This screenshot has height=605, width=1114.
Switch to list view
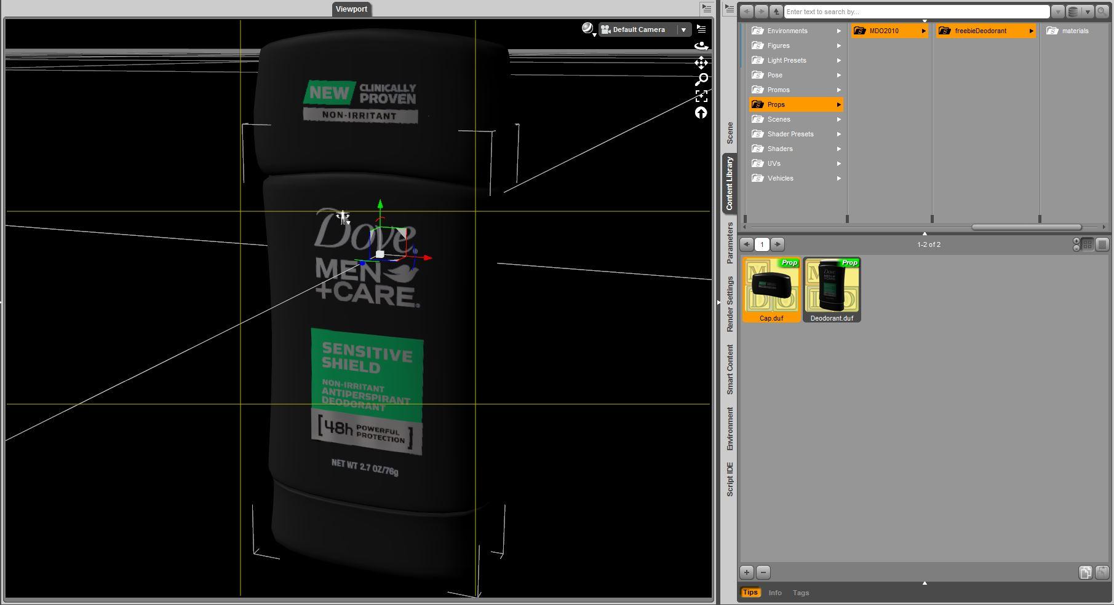[1102, 244]
